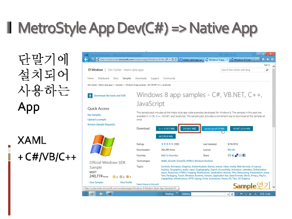
Task: Click the page scrollbar up arrow
Action: (x=273, y=67)
